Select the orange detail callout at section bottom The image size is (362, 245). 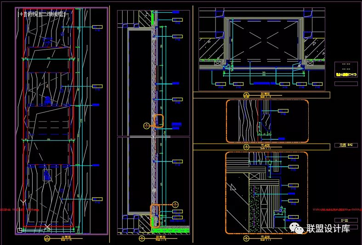tap(155, 216)
